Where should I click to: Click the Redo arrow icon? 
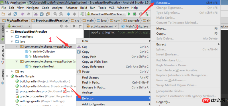[28, 14]
